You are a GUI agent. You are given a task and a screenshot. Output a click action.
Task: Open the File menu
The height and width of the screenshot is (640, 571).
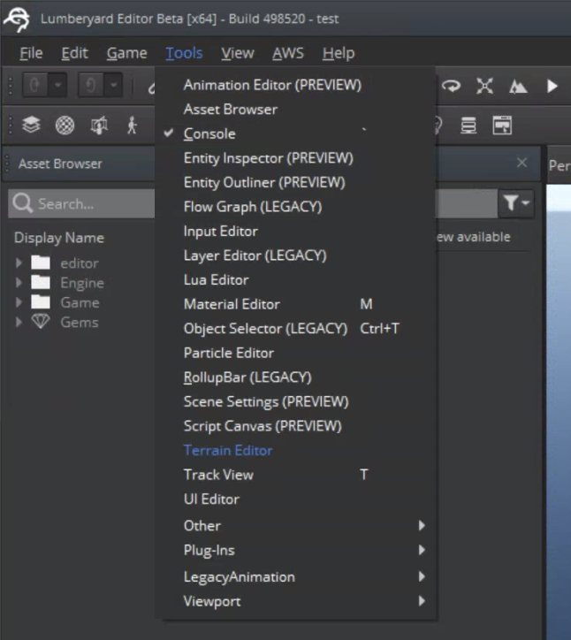tap(31, 53)
